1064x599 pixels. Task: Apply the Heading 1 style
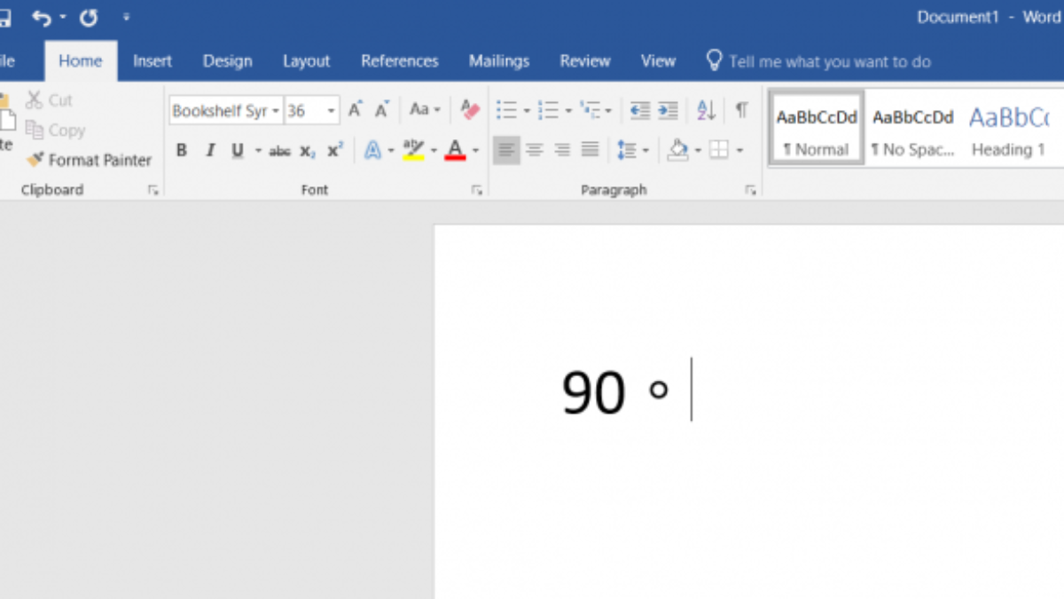(x=1008, y=130)
